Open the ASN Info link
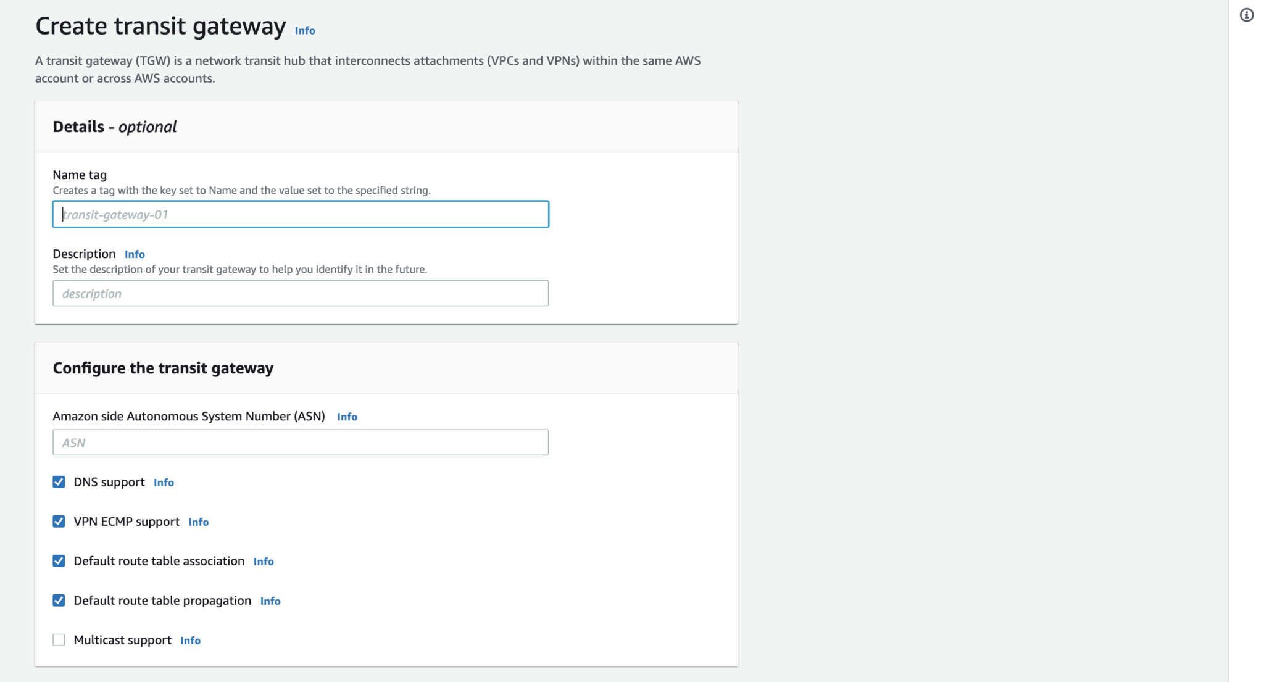 pyautogui.click(x=347, y=417)
